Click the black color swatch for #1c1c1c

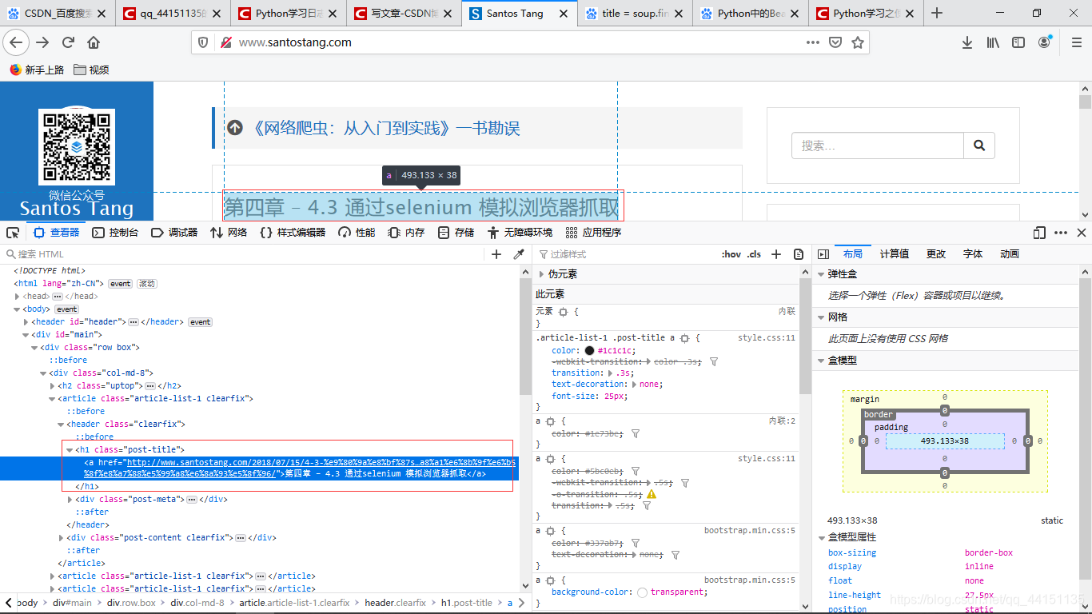pos(589,351)
